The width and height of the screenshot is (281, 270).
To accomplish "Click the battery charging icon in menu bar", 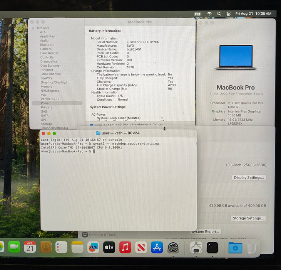I will pos(198,14).
